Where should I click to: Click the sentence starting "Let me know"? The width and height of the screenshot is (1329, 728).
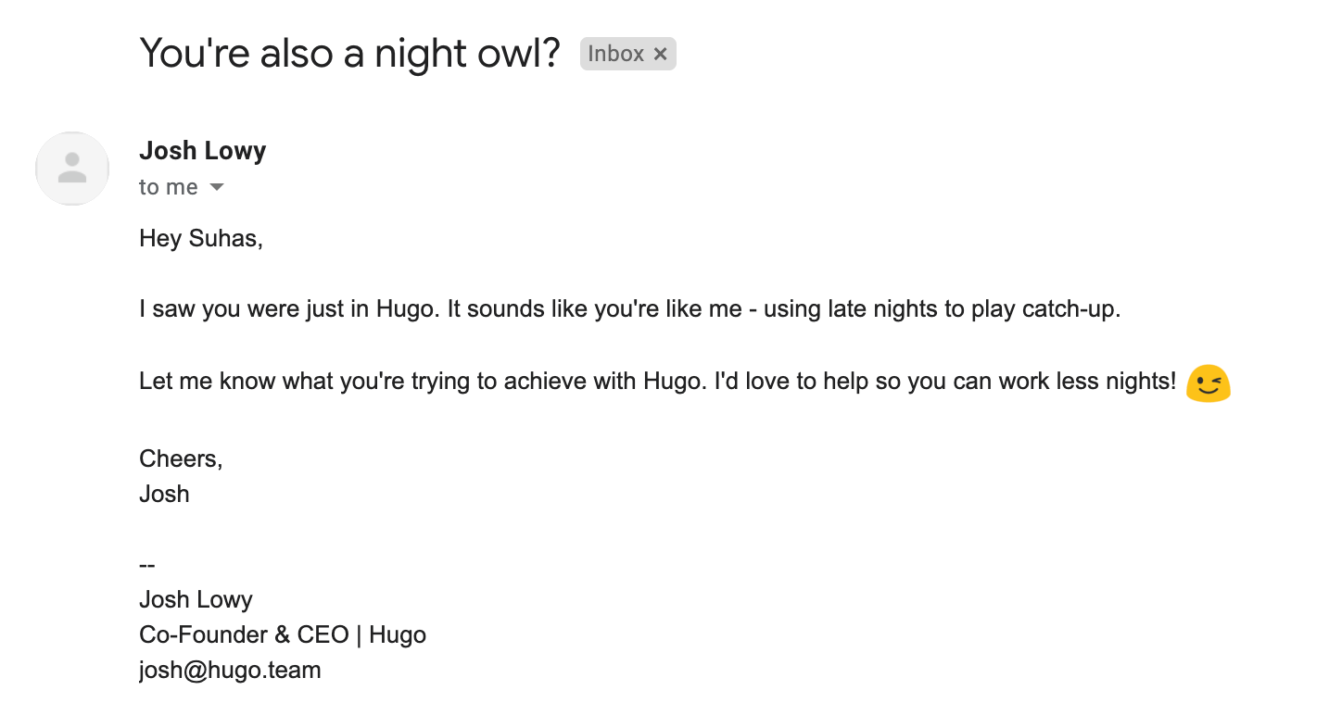(657, 381)
